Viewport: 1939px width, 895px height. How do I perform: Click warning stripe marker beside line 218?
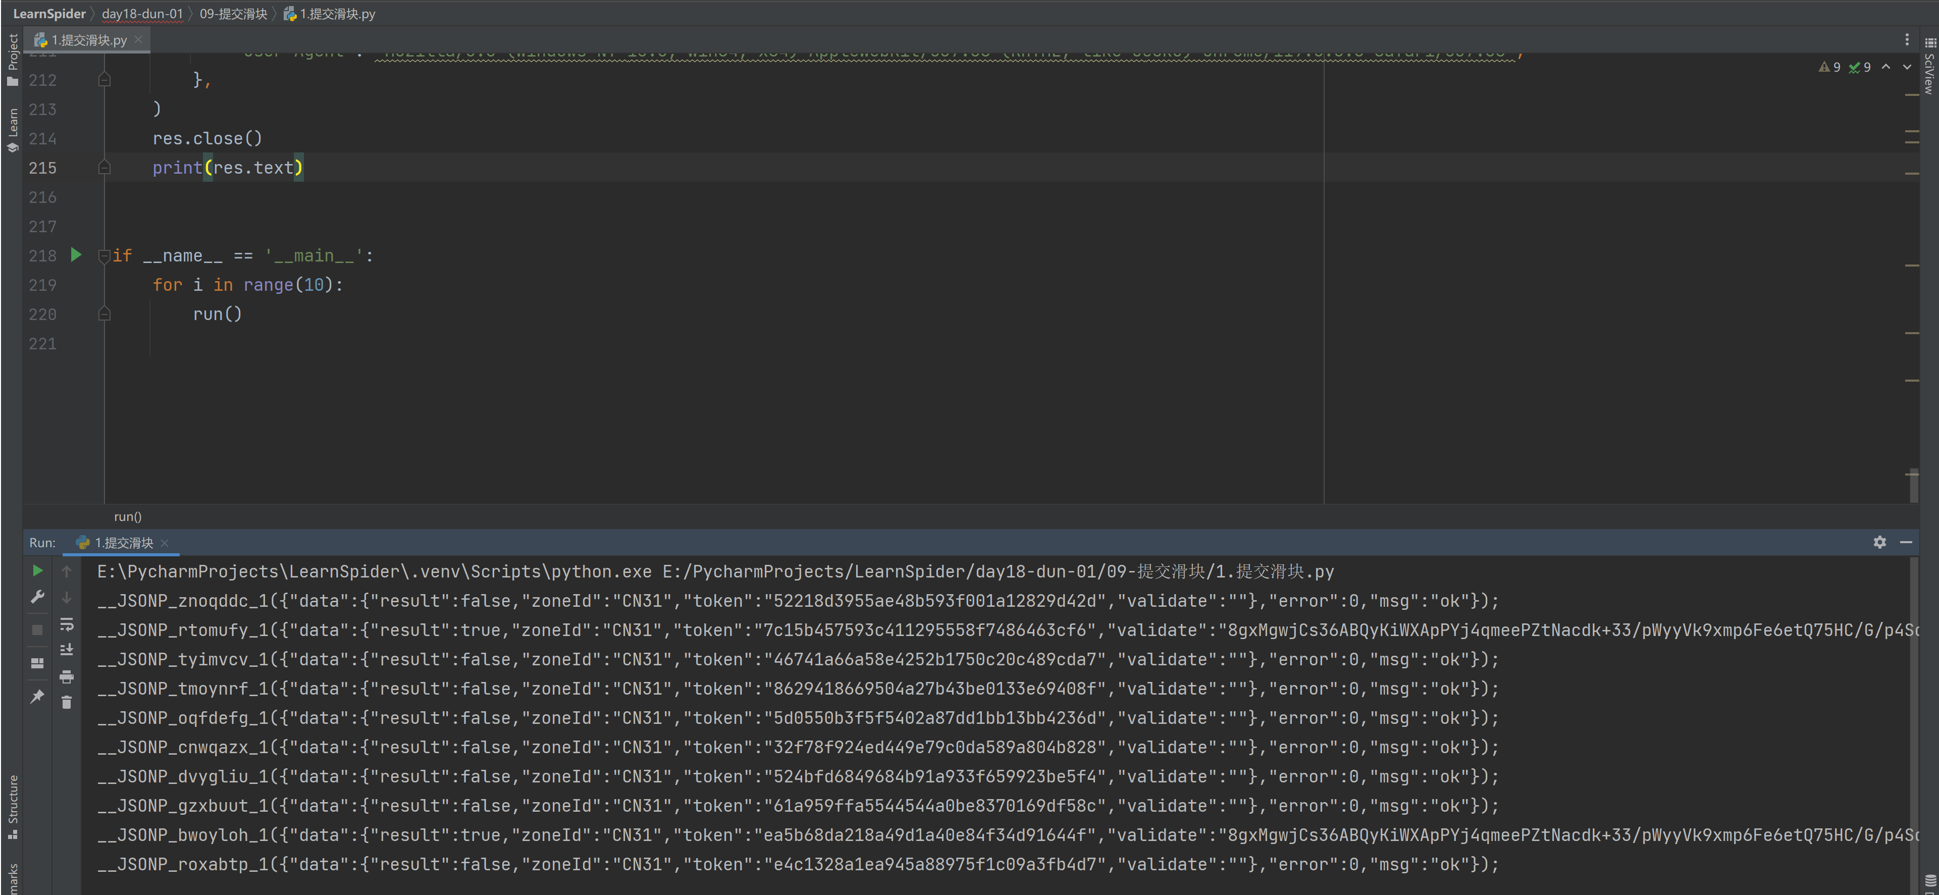[x=1912, y=266]
